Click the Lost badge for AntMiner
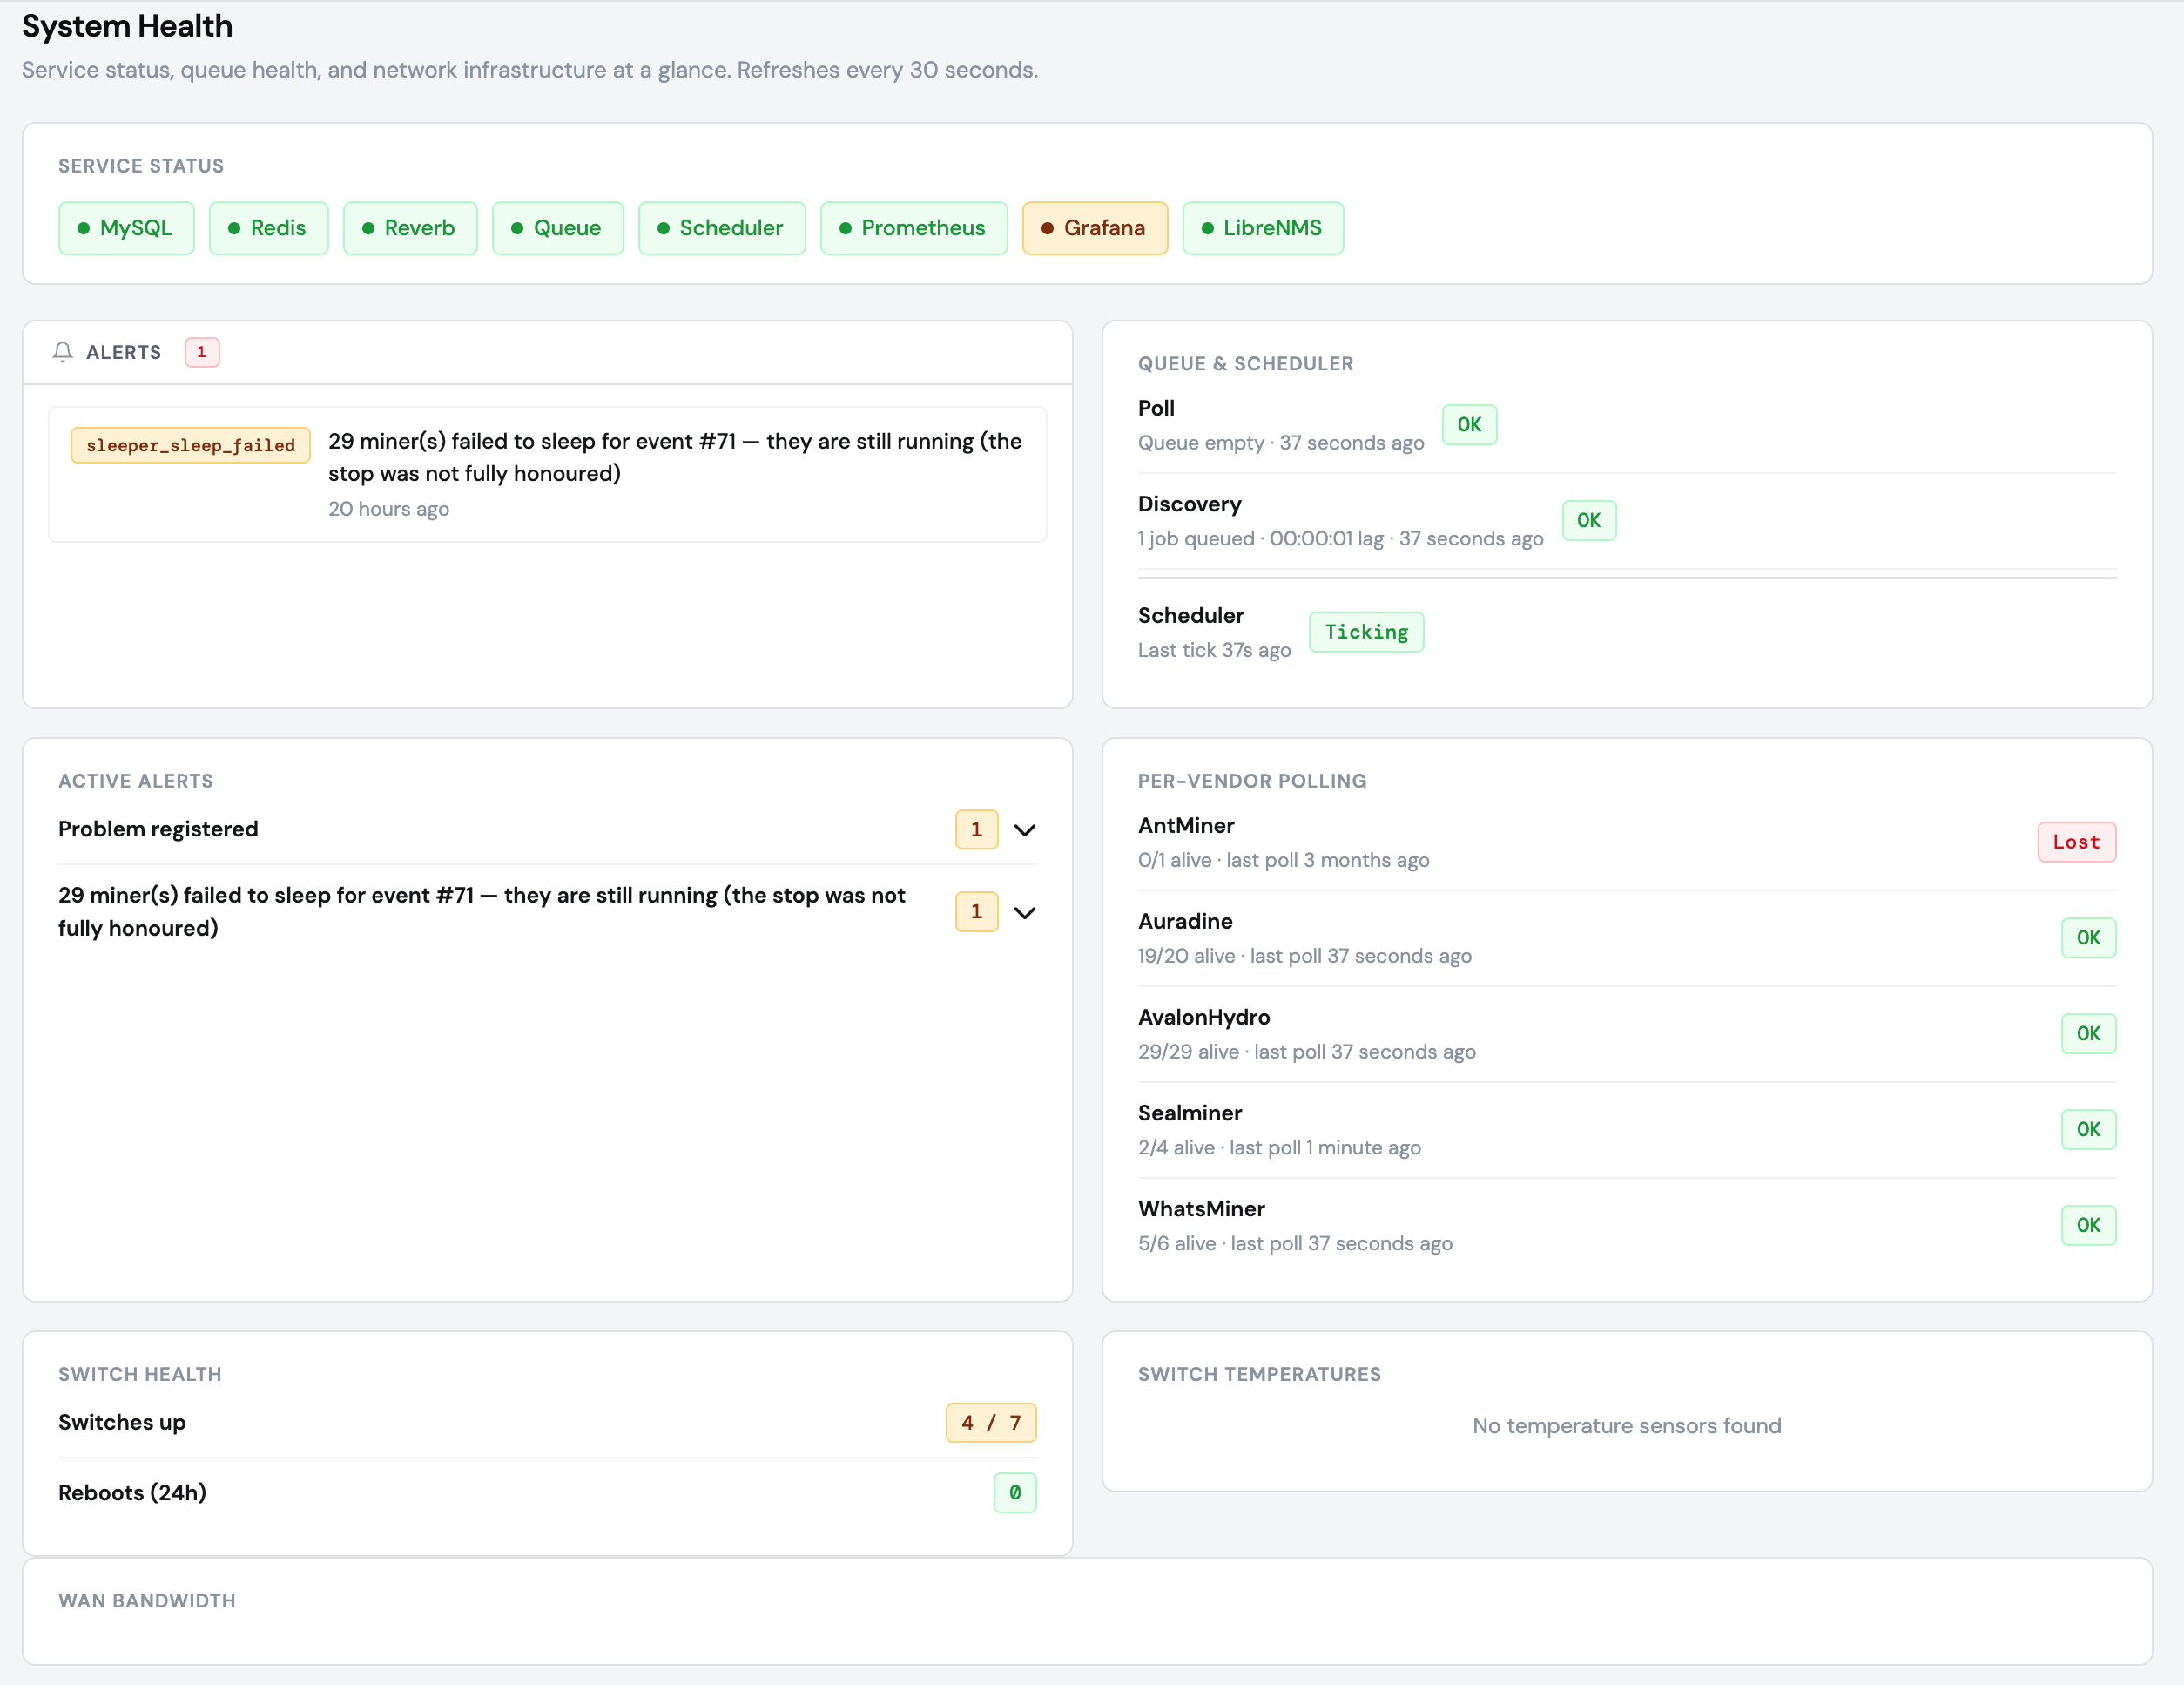Image resolution: width=2184 pixels, height=1685 pixels. point(2076,842)
